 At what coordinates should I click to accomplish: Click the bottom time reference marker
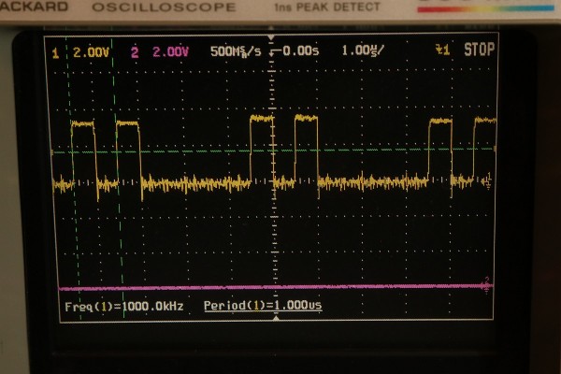273,318
